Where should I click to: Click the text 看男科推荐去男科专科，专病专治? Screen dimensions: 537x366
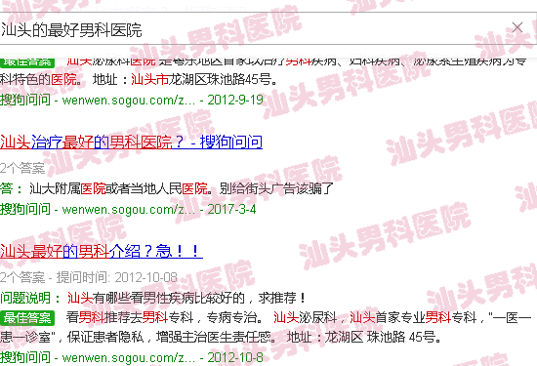pos(161,318)
